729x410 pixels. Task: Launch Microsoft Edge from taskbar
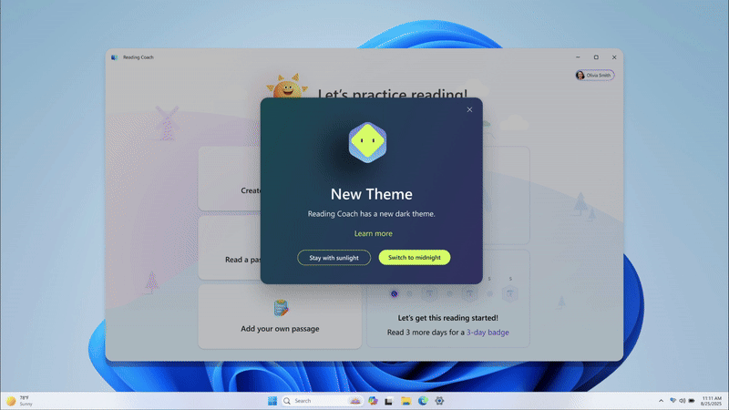[423, 401]
